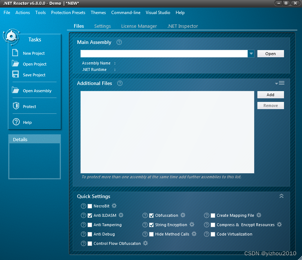Image resolution: width=302 pixels, height=260 pixels.
Task: Open the Command-line menu
Action: 126,13
